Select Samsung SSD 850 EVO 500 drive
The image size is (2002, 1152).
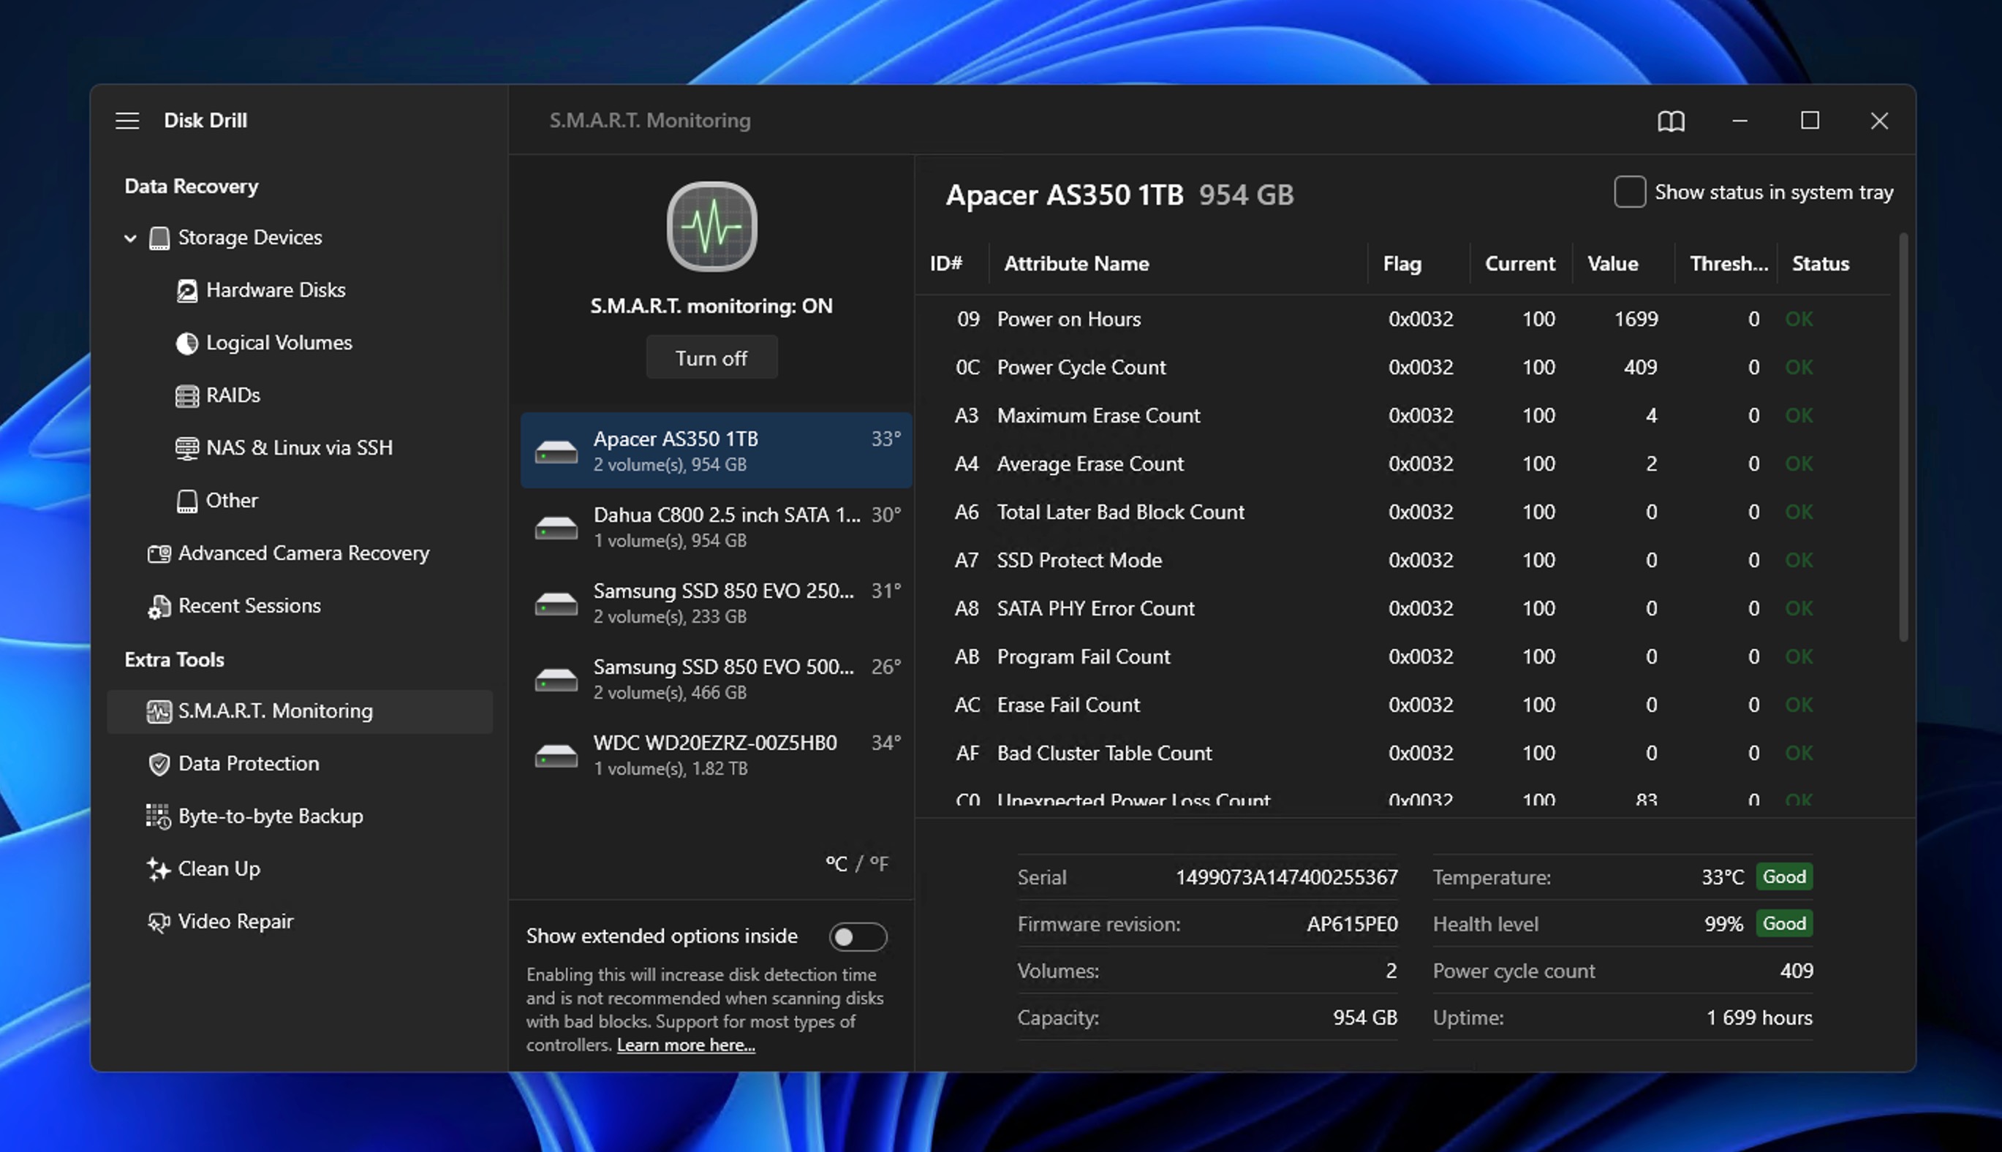point(716,679)
